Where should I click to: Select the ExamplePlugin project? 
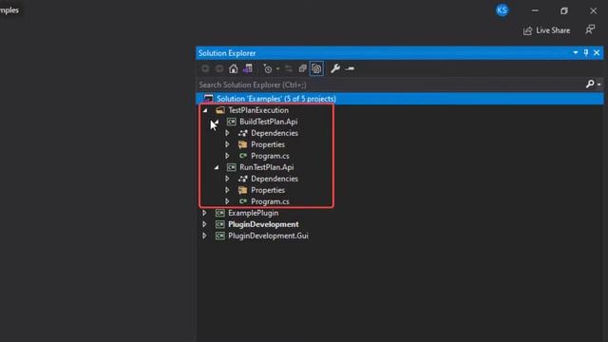(x=253, y=213)
